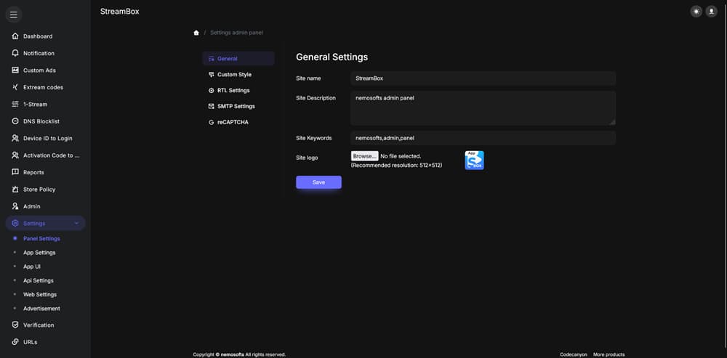Open Verification shield item
The width and height of the screenshot is (727, 358).
point(38,325)
